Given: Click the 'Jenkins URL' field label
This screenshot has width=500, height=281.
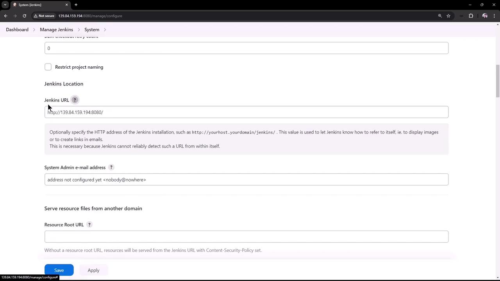Looking at the screenshot, I should 57,100.
